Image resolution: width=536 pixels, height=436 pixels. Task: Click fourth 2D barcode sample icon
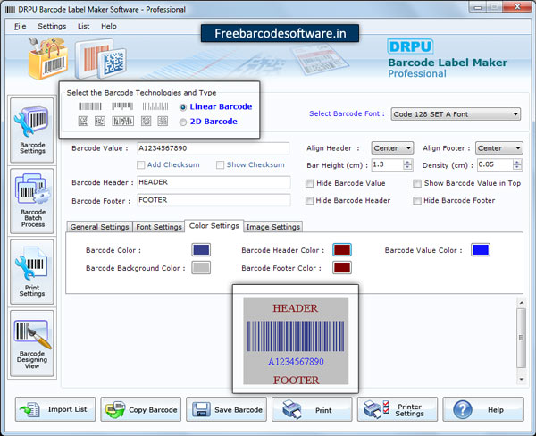pos(147,121)
